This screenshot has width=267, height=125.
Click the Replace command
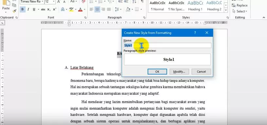click(x=240, y=5)
